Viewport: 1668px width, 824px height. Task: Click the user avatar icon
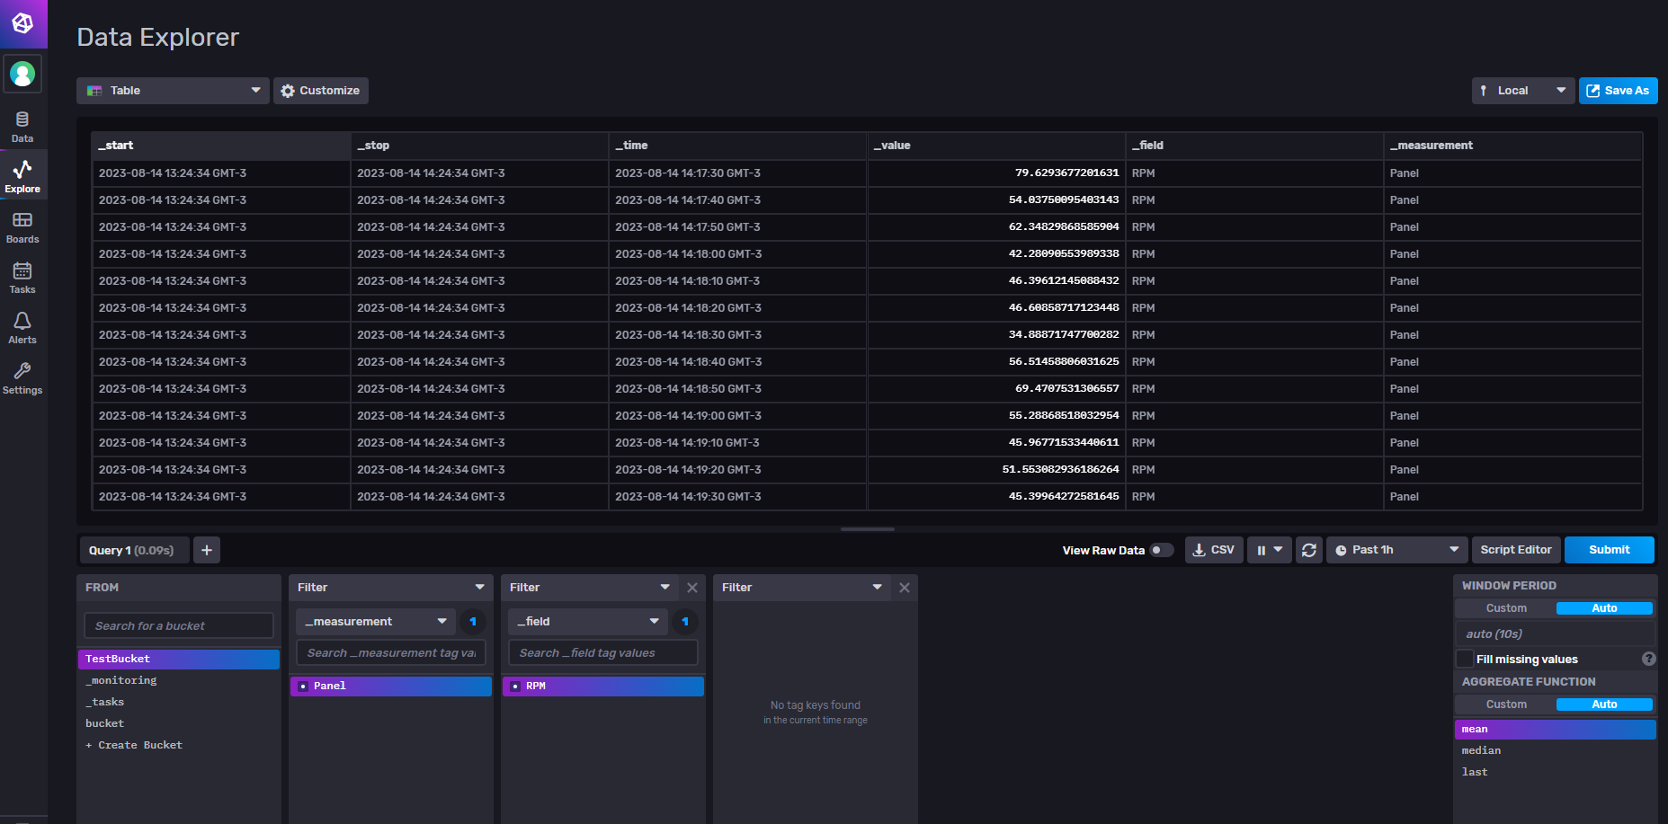(x=22, y=74)
